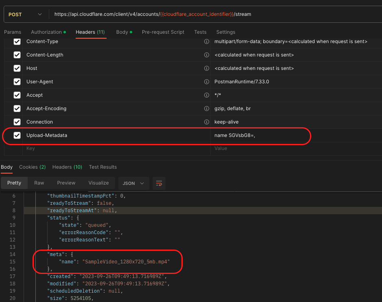Click the info icon beside Content-Type header
382x302 pixels.
click(206, 41)
